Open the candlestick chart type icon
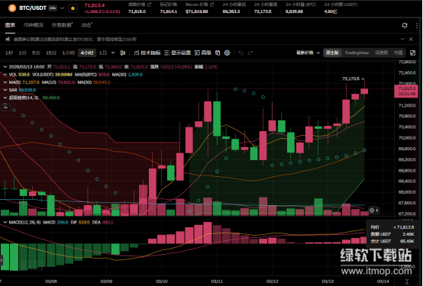 [x=123, y=53]
